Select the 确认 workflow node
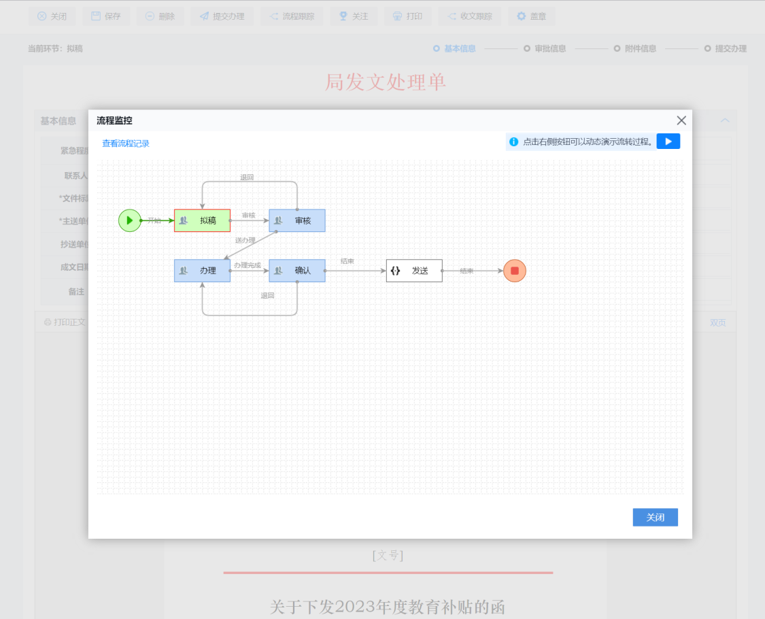Viewport: 765px width, 619px height. point(297,271)
